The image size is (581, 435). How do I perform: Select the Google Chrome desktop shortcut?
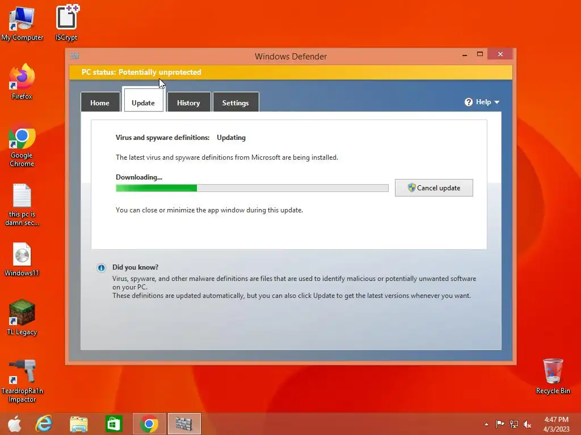click(x=22, y=144)
